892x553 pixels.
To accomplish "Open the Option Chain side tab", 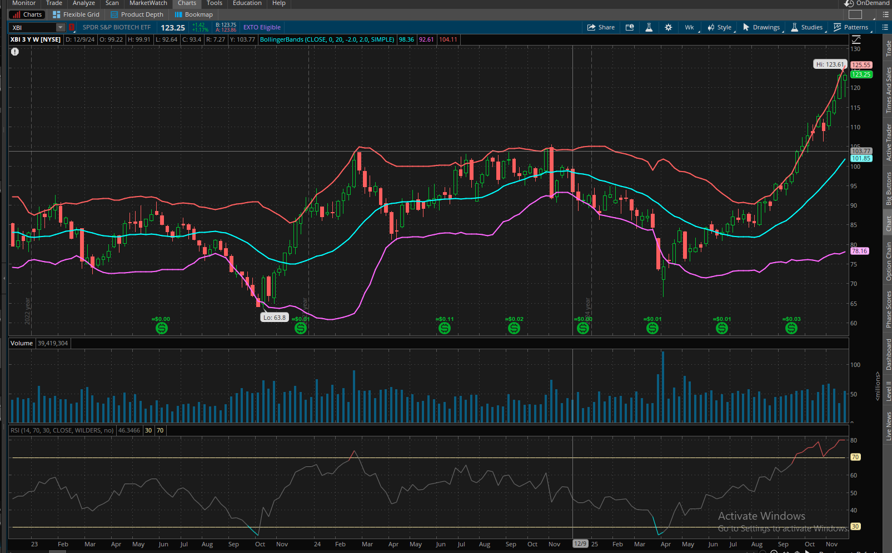I will click(x=888, y=261).
